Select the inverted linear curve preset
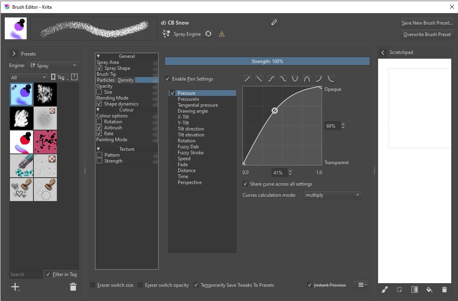The height and width of the screenshot is (301, 458). tap(259, 79)
